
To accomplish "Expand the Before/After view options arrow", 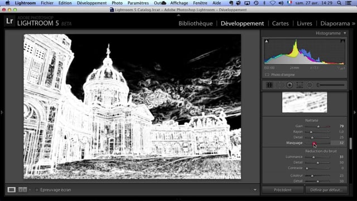I will [30, 190].
